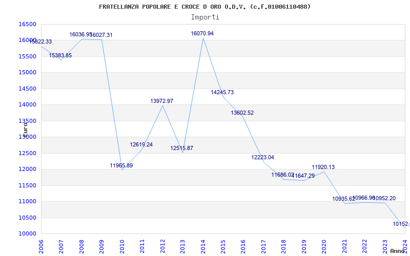Select the 2011 x-axis year label
This screenshot has width=410, height=256.
[x=142, y=247]
